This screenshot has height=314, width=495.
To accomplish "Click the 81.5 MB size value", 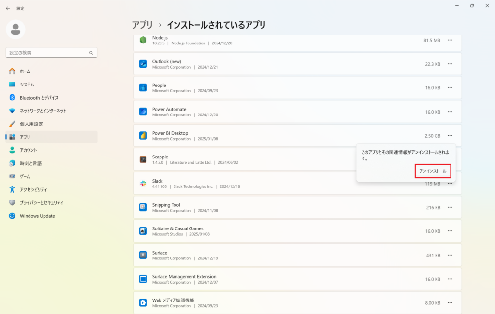I will pos(432,40).
